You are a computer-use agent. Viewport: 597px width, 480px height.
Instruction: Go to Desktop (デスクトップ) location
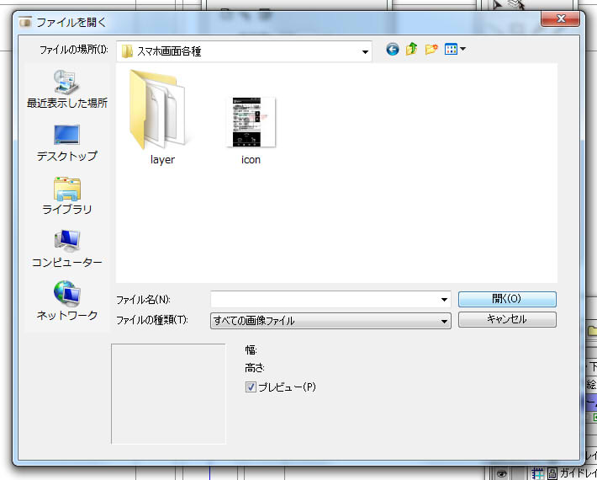tap(67, 142)
